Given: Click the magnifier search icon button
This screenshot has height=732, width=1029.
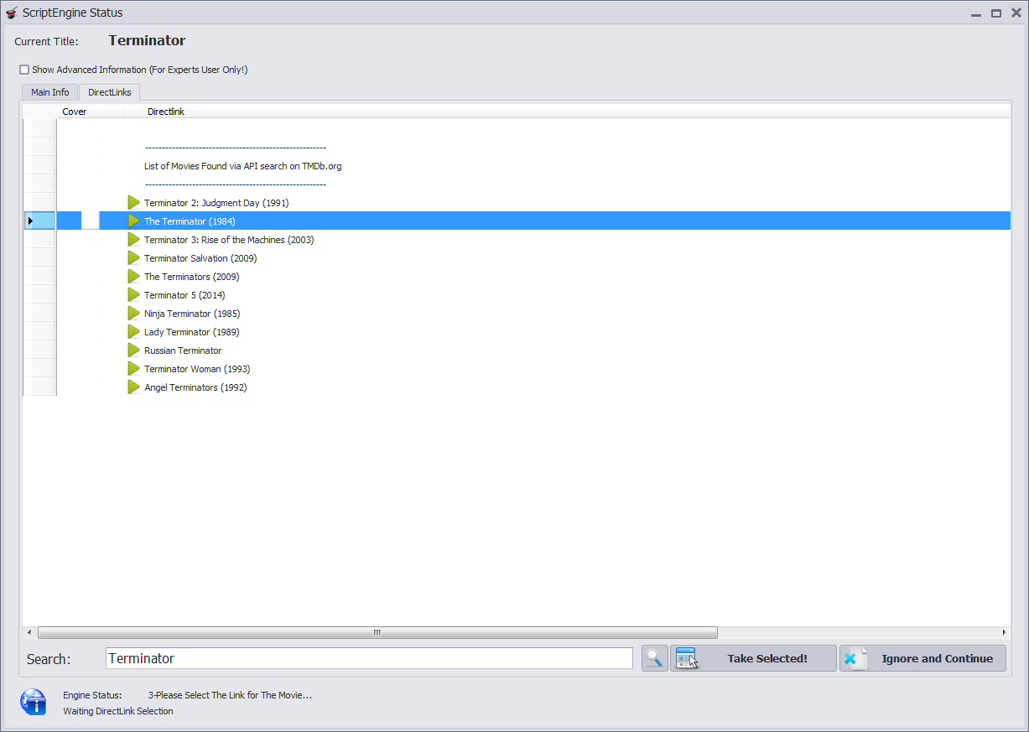Looking at the screenshot, I should (x=655, y=658).
